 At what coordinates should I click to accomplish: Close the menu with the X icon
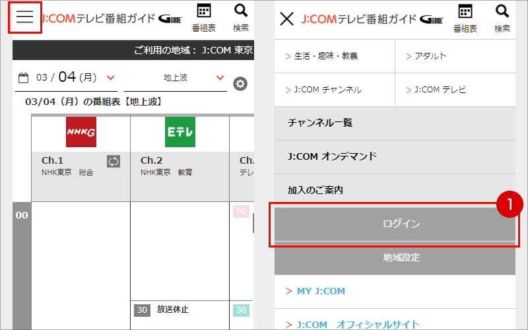point(286,18)
